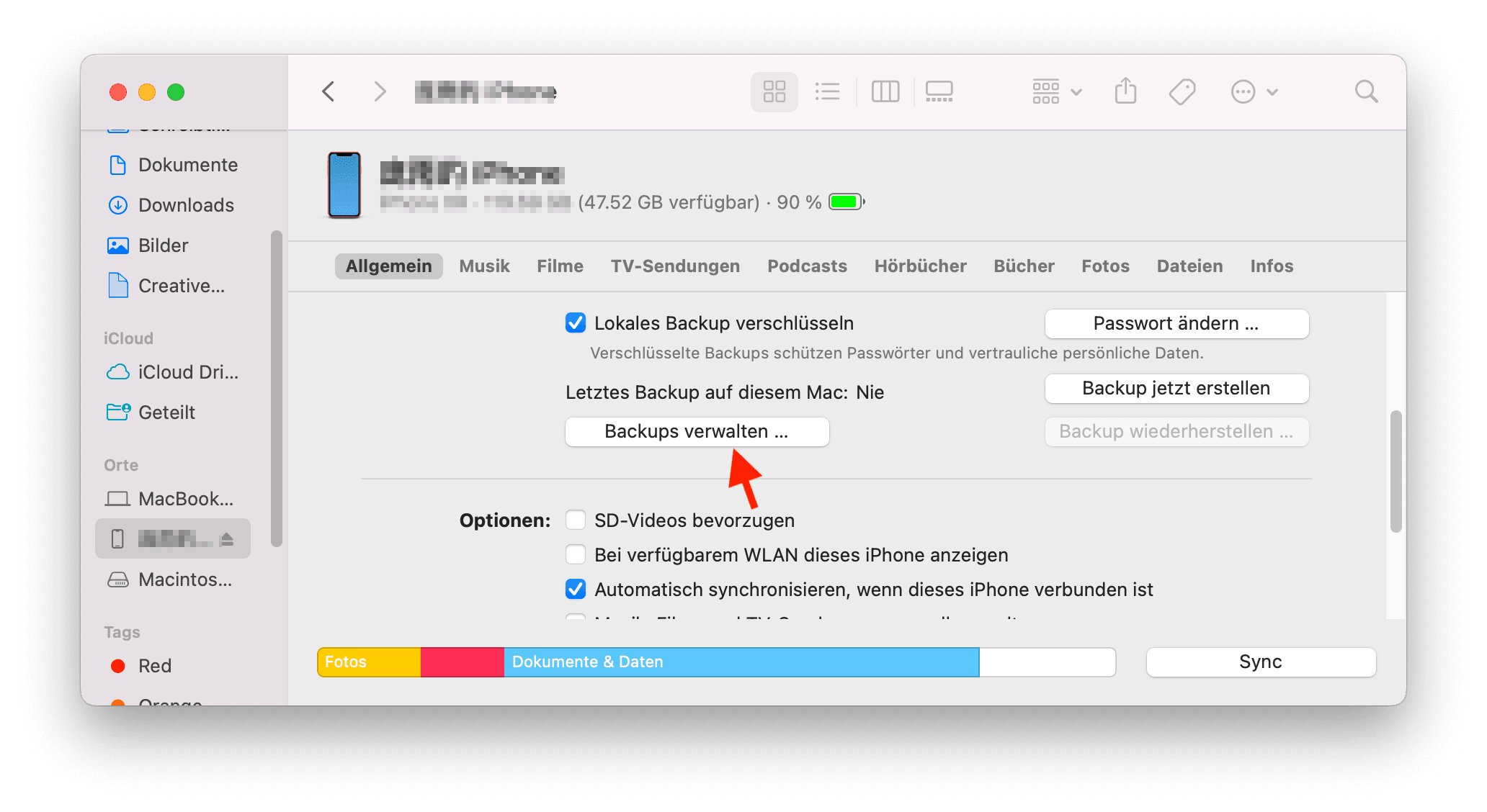Disable Automatisch synchronisieren checkbox
The height and width of the screenshot is (812, 1487).
coord(576,589)
